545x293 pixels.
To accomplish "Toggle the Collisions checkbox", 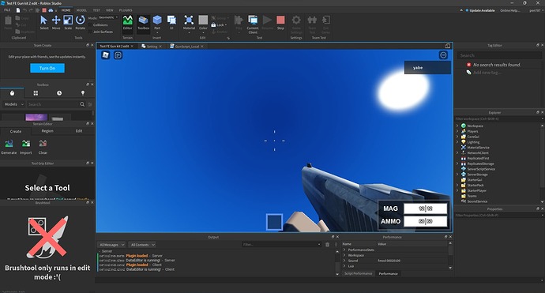I will click(x=90, y=25).
